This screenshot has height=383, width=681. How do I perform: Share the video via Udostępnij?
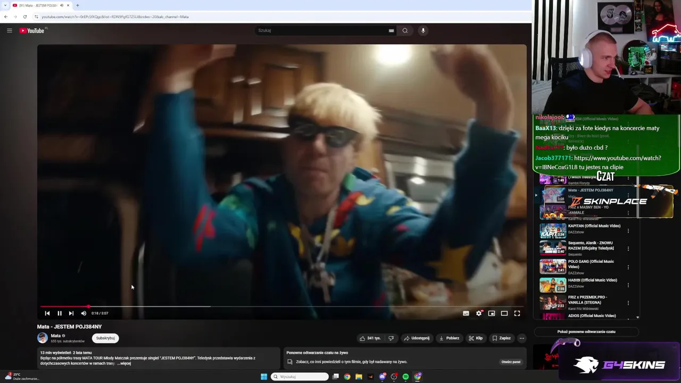coord(417,338)
